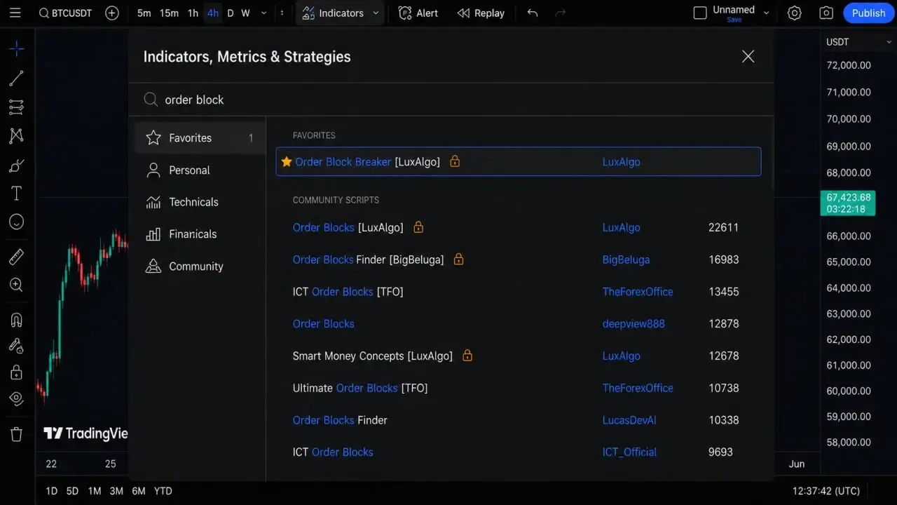This screenshot has height=505, width=897.
Task: Open the Favorites category
Action: click(x=200, y=138)
